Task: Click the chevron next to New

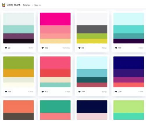Action: pyautogui.click(x=40, y=5)
